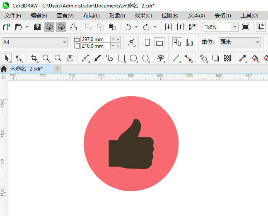Viewport: 268px width, 216px height.
Task: Toggle apply layout to all pages
Action: tap(177, 42)
